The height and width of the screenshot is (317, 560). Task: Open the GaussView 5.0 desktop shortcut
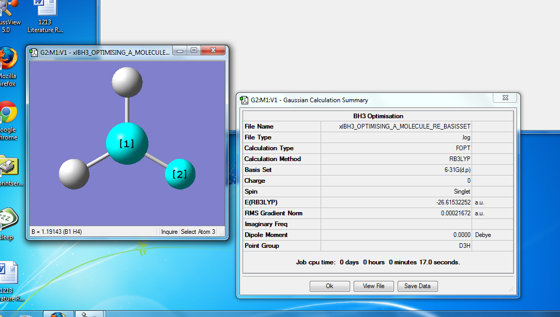(x=9, y=16)
